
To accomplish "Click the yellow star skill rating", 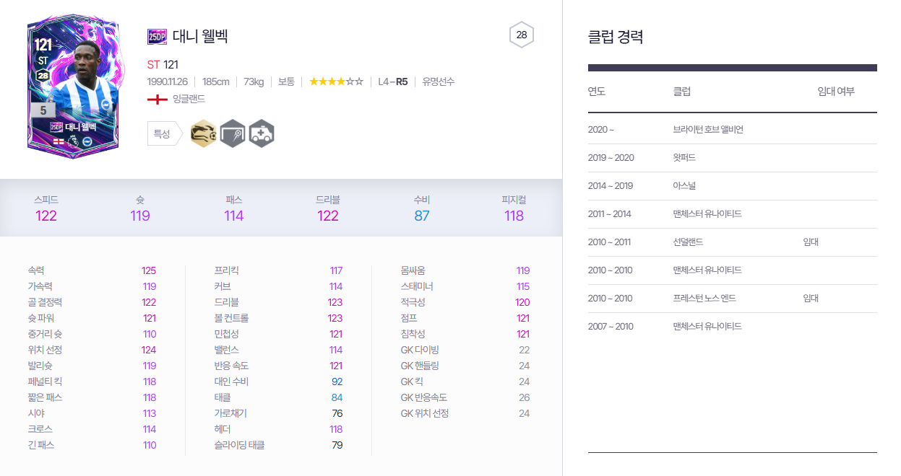I will point(336,81).
